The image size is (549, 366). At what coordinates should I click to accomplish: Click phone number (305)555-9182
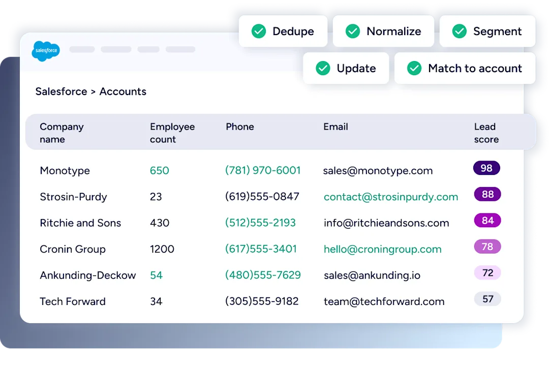(x=262, y=301)
